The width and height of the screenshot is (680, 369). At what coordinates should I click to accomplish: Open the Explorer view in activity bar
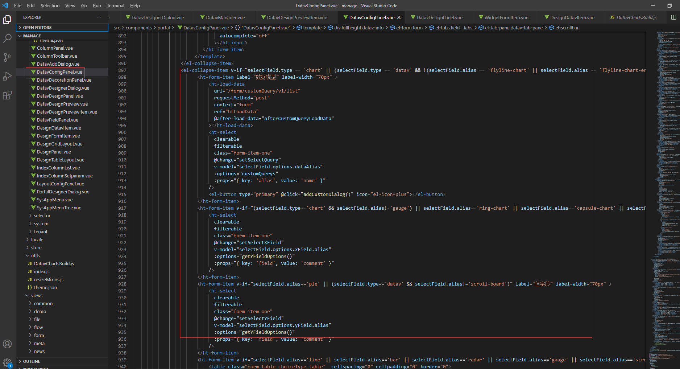7,20
